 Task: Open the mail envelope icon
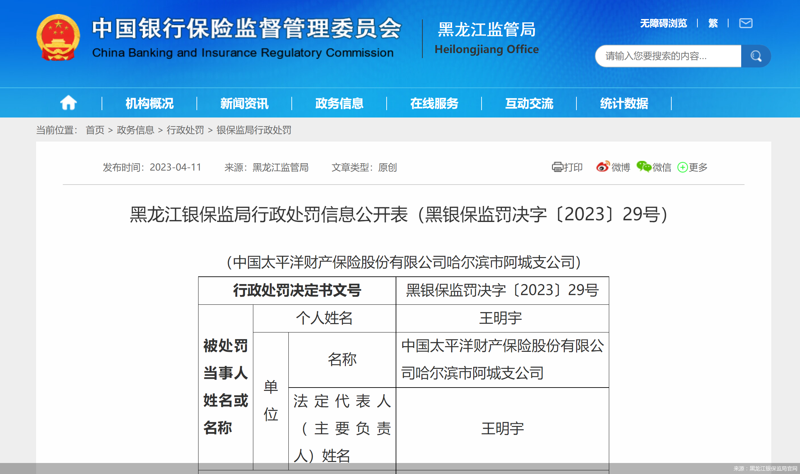(746, 23)
